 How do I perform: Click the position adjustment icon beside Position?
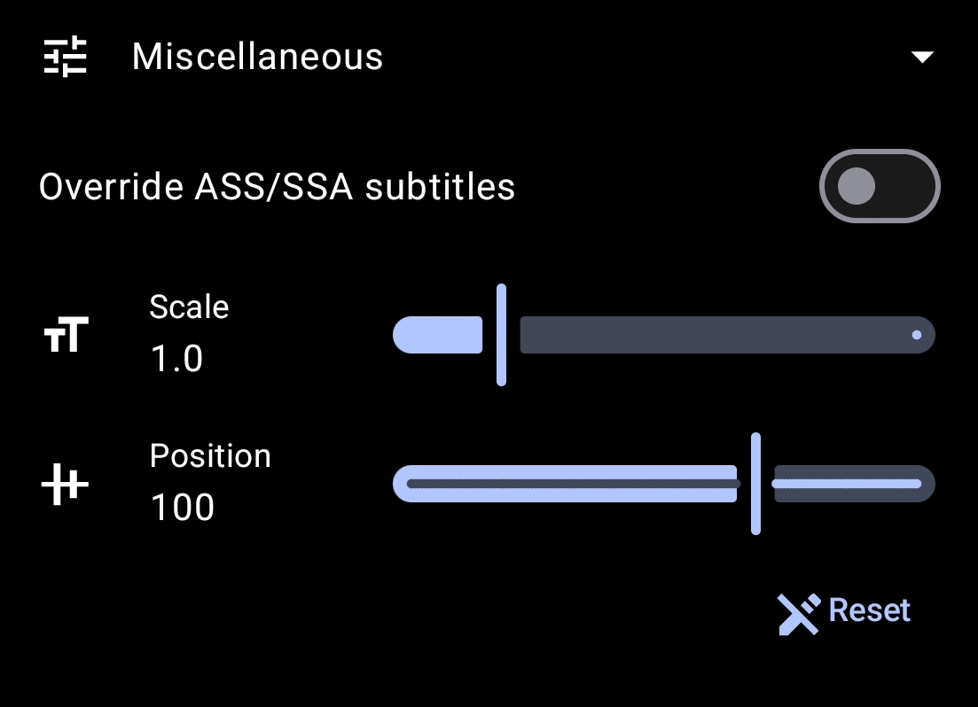point(63,484)
